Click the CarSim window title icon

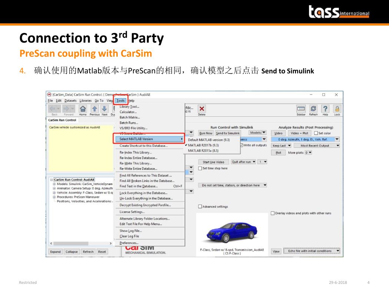click(x=49, y=94)
